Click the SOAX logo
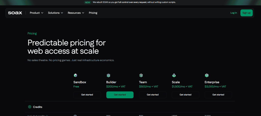Image resolution: width=261 pixels, height=116 pixels. click(15, 13)
